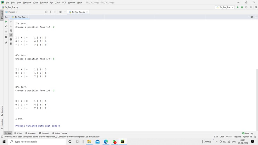Expand all in Project toolbar
Image resolution: width=258 pixels, height=145 pixels.
(51, 12)
